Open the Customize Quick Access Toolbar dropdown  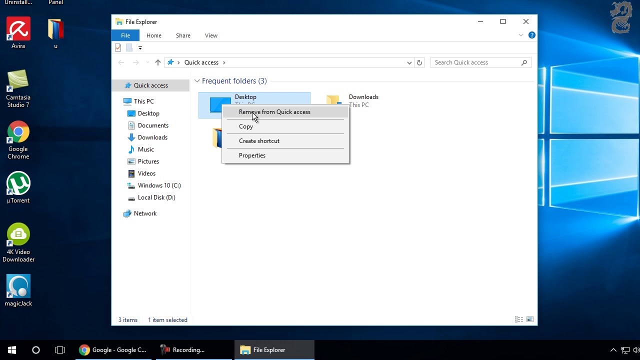tap(140, 47)
